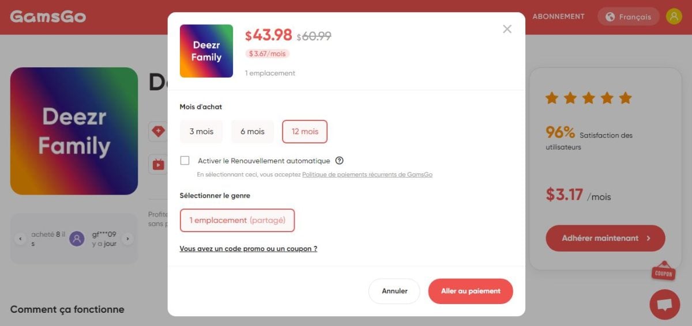The image size is (692, 326).
Task: Click the red diamond badge icon
Action: [x=158, y=131]
